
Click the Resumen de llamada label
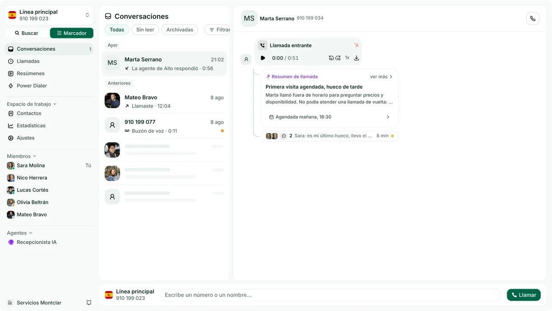click(292, 77)
